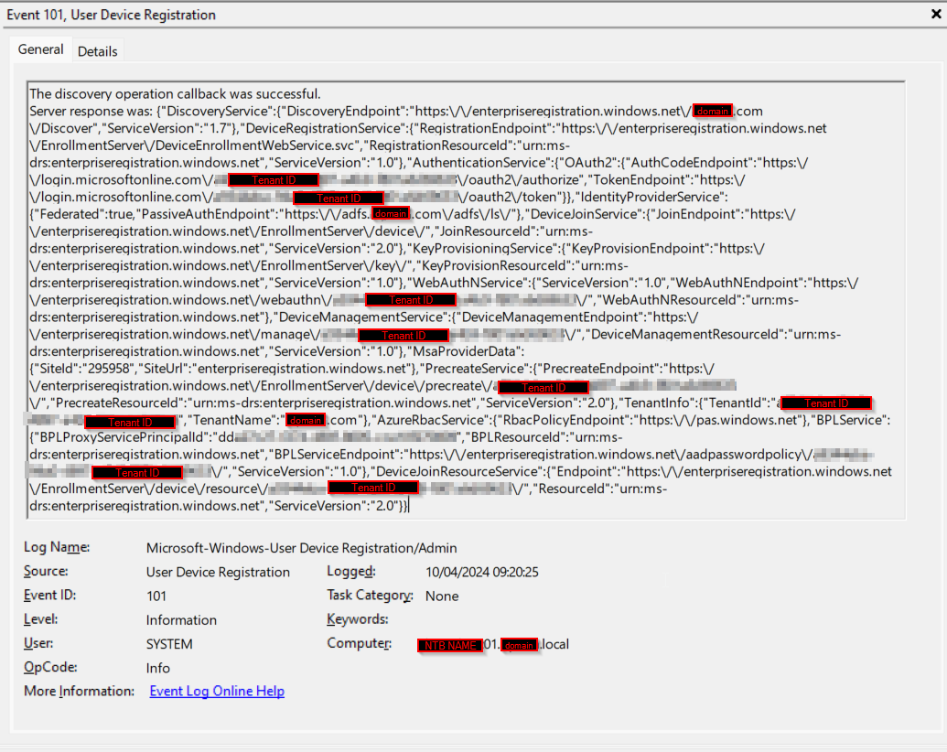Click the 'Event 101, User Device Registration' title
The height and width of the screenshot is (752, 947).
click(111, 15)
